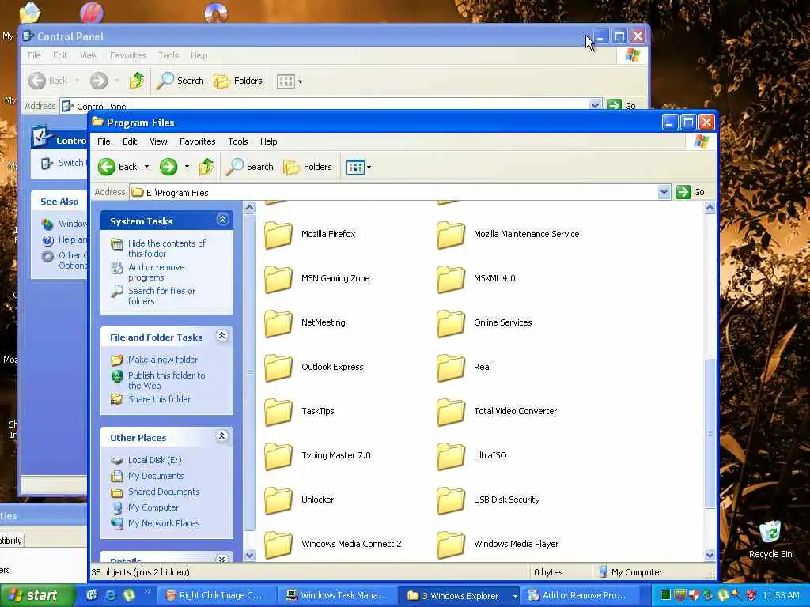Image resolution: width=810 pixels, height=607 pixels.
Task: Open File menu in Program Files window
Action: point(104,141)
